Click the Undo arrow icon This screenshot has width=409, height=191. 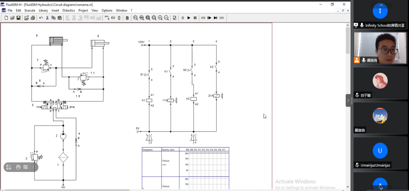(41, 18)
